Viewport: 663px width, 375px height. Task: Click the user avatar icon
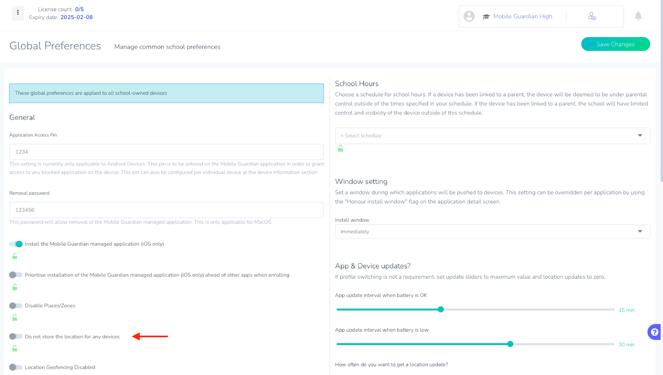tap(469, 16)
